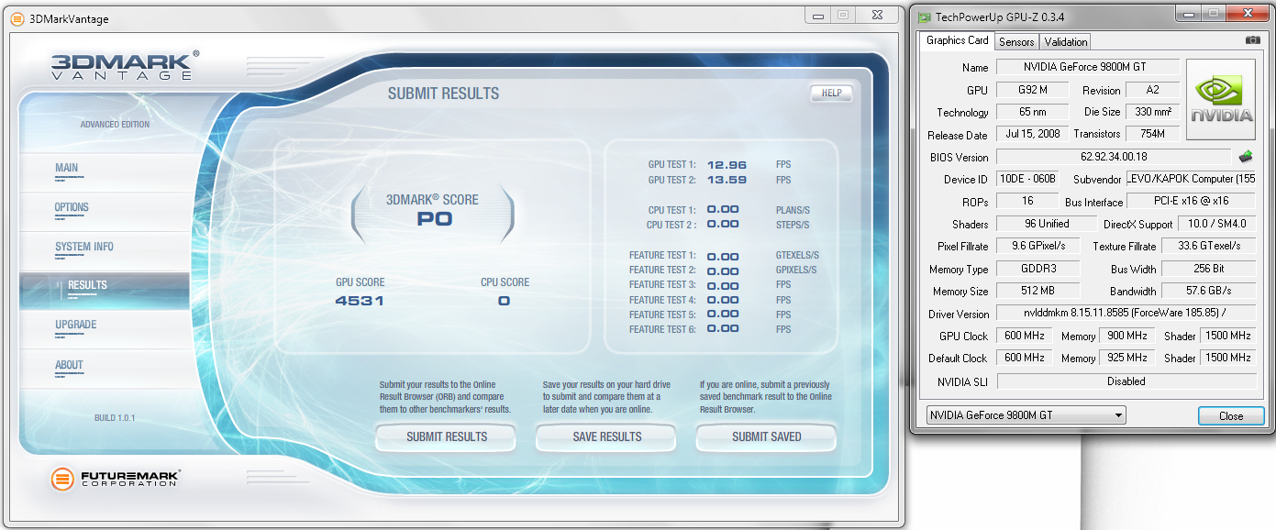1276x530 pixels.
Task: Click the SUBMIT RESULTS button
Action: click(x=447, y=437)
